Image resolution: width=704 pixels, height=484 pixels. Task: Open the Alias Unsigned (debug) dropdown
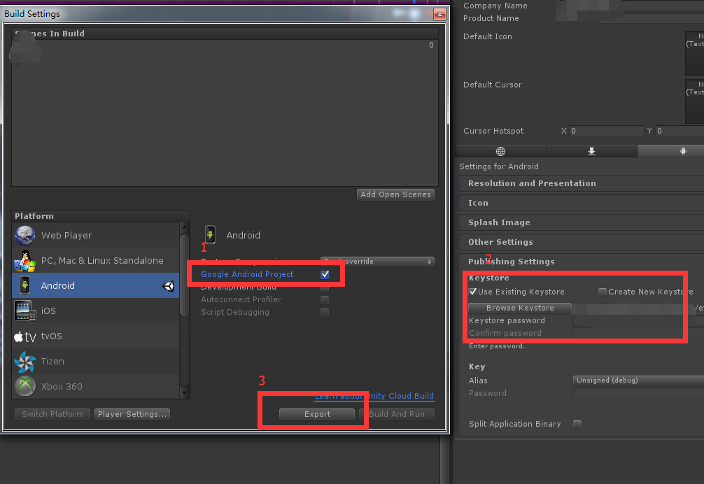[x=638, y=380]
